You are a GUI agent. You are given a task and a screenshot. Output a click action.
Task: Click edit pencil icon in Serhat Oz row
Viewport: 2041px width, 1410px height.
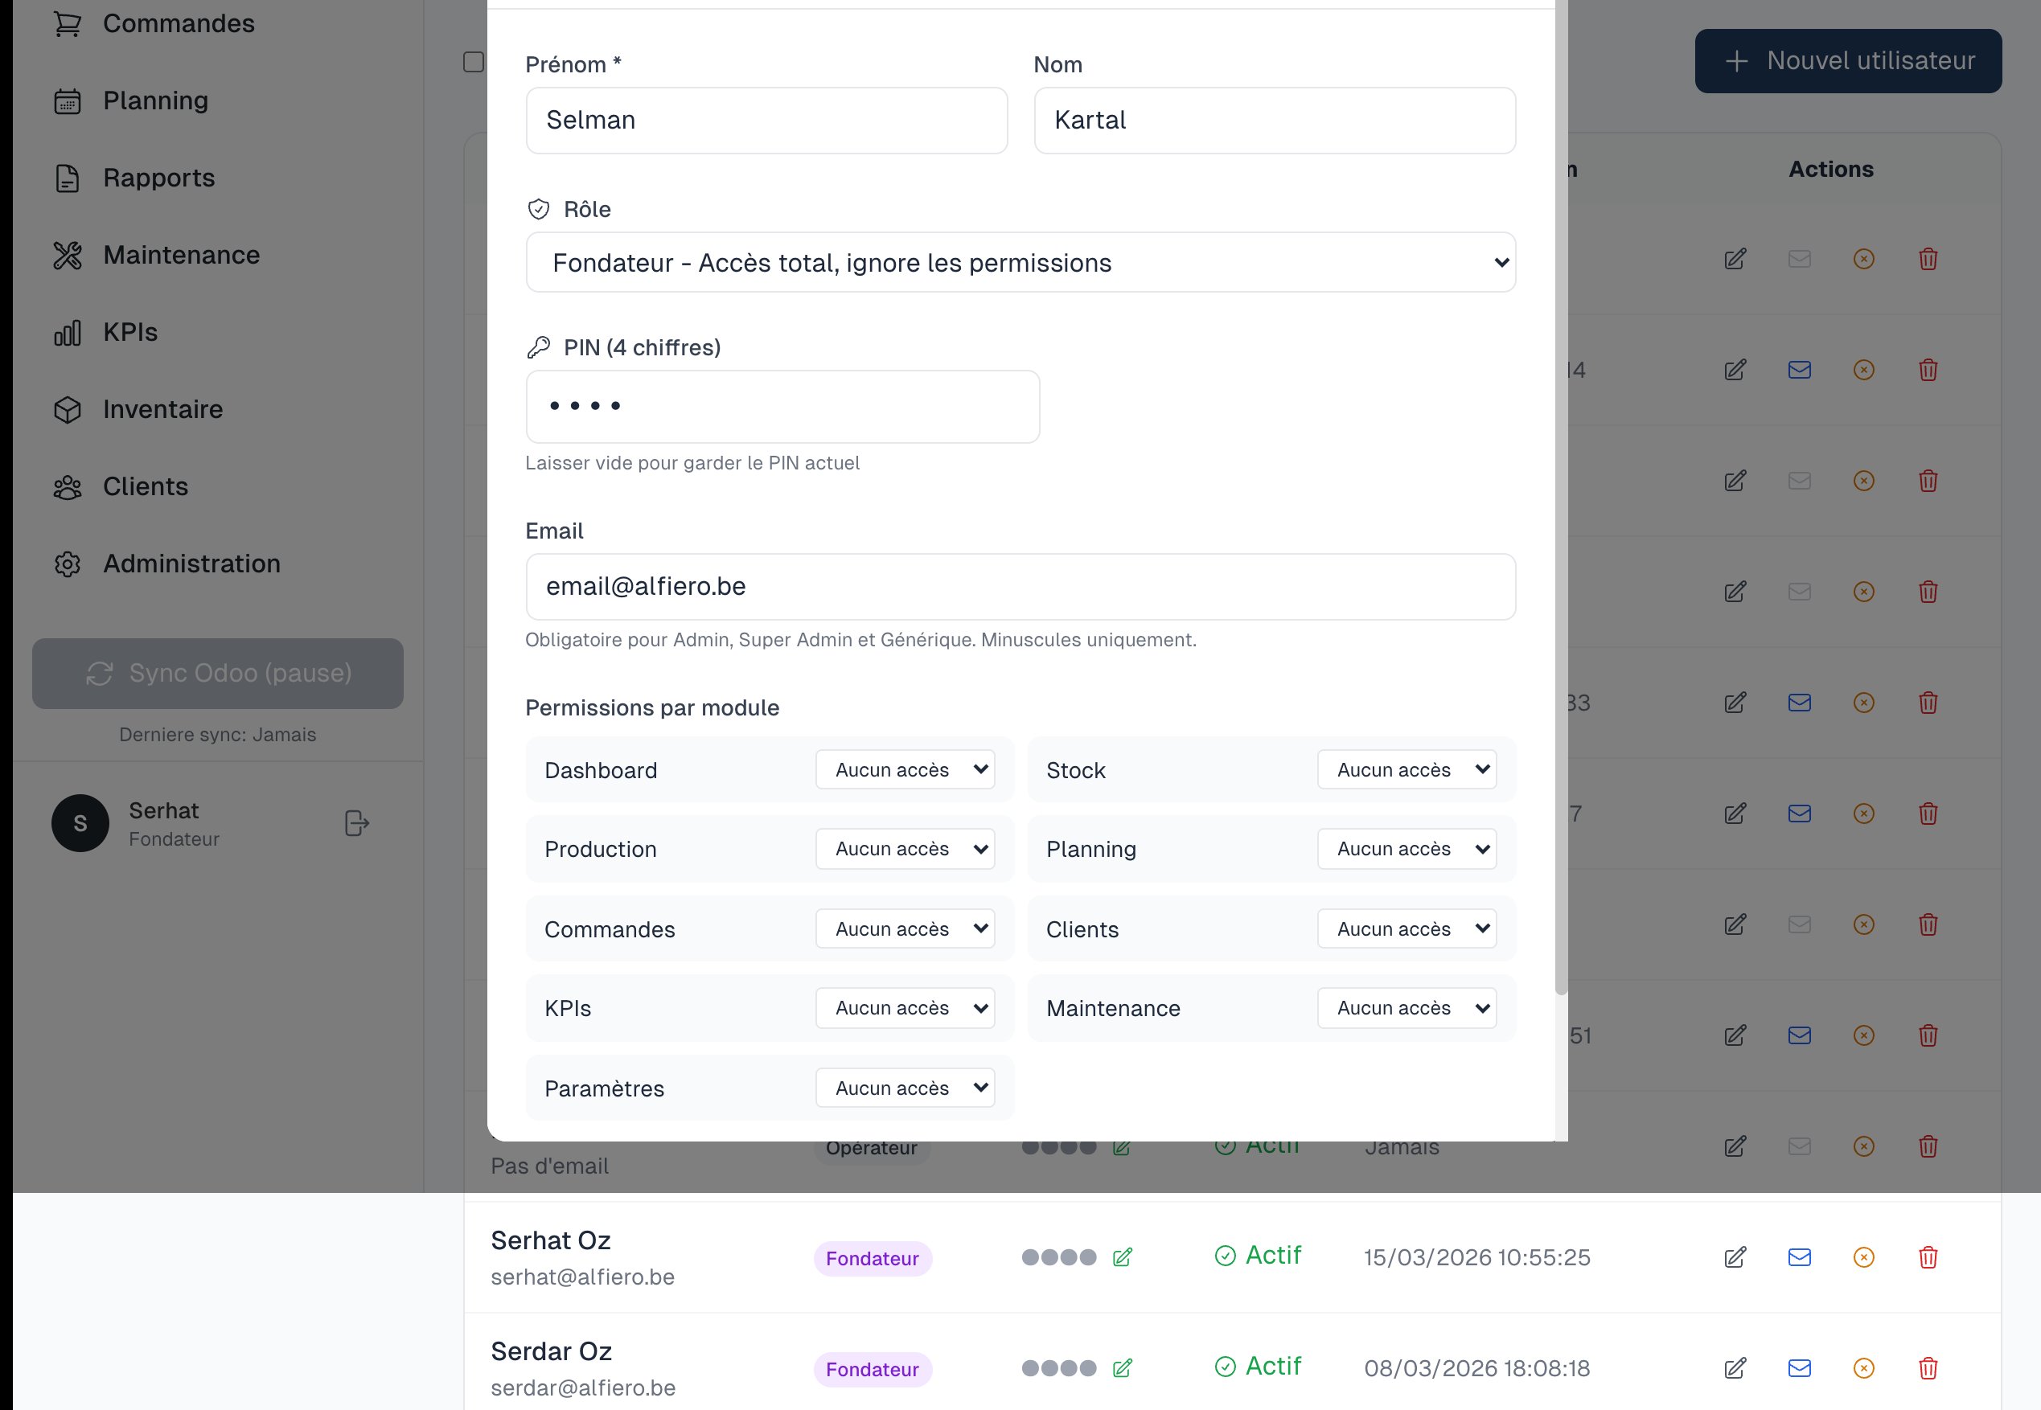[x=1735, y=1257]
